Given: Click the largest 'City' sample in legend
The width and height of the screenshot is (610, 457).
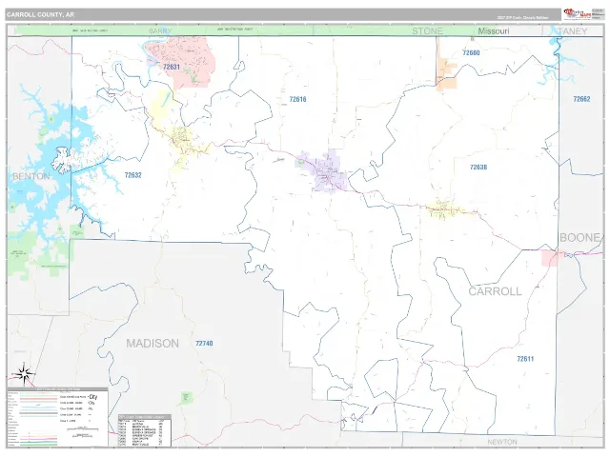Looking at the screenshot, I should [x=93, y=397].
